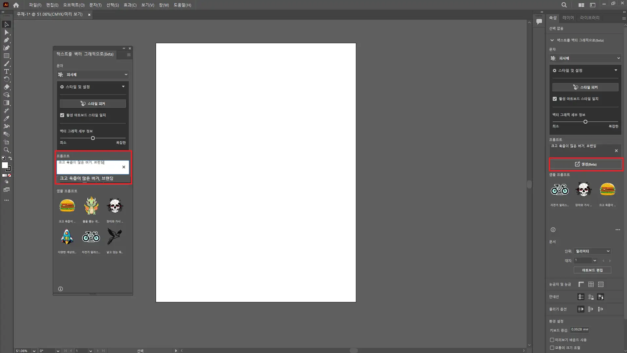This screenshot has height=353, width=627.
Task: Open the Edit Toolbar three-dots button
Action: [x=6, y=200]
